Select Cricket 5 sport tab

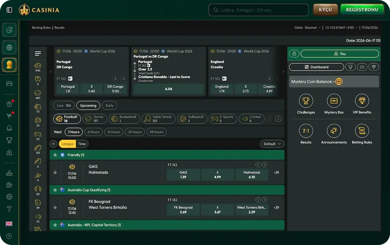(252, 119)
